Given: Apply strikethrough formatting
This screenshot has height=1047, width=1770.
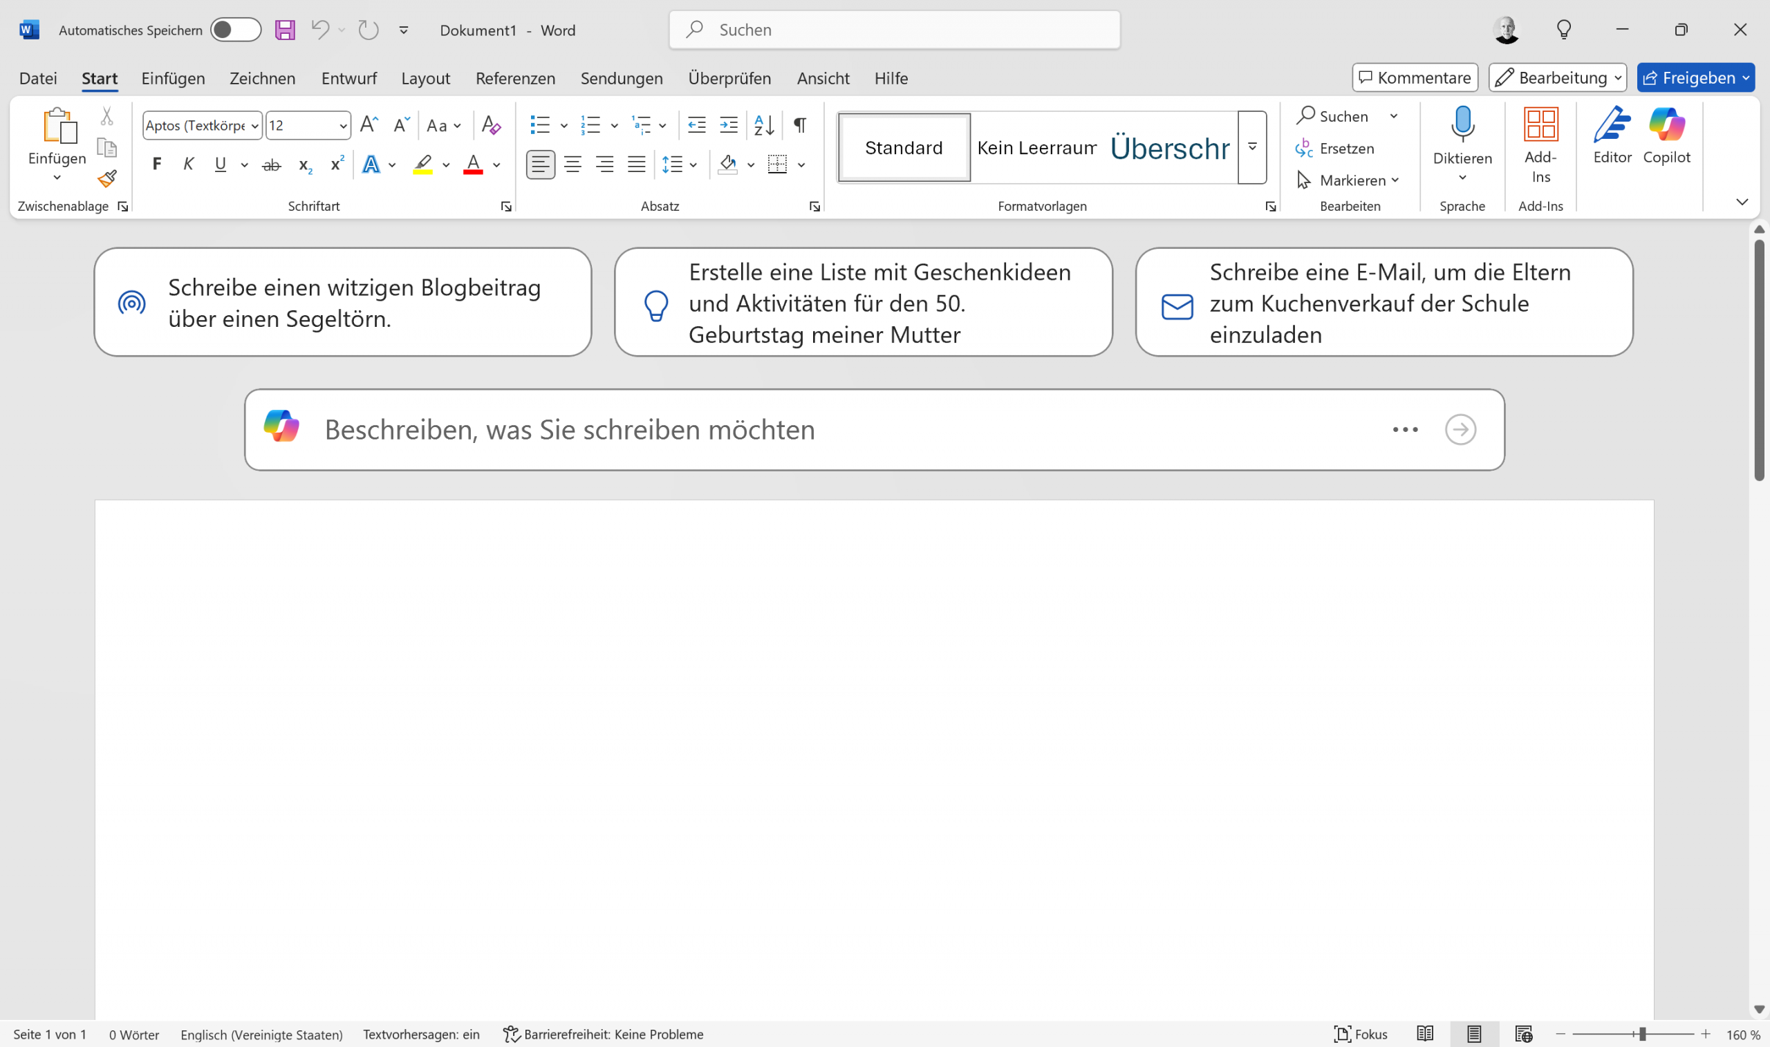Looking at the screenshot, I should (271, 165).
